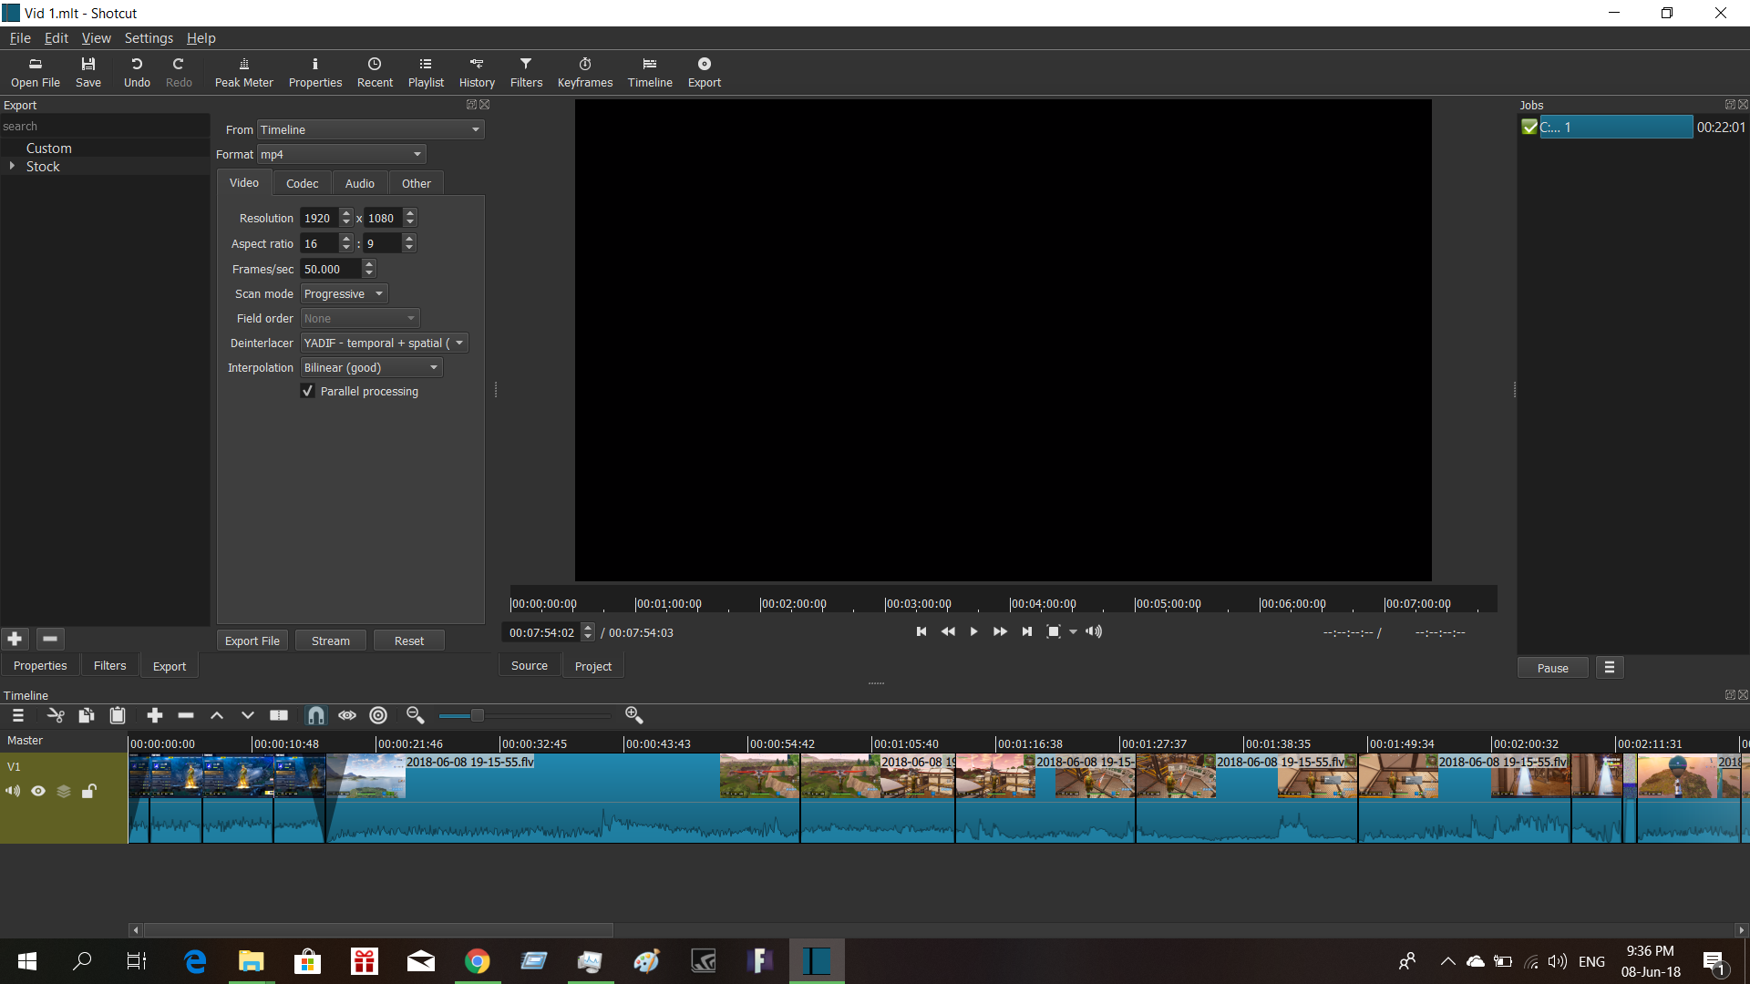This screenshot has width=1750, height=984.
Task: Mute the V1 track audio
Action: coord(13,791)
